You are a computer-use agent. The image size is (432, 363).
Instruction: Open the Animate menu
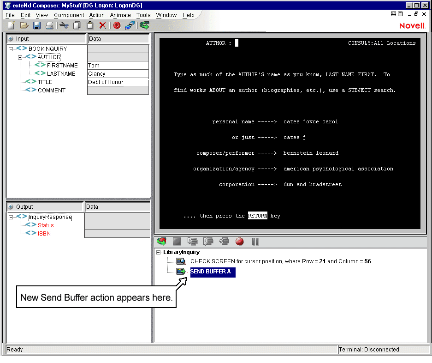click(120, 15)
